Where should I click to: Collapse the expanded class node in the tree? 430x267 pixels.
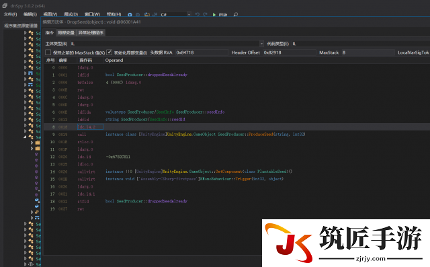click(x=25, y=137)
